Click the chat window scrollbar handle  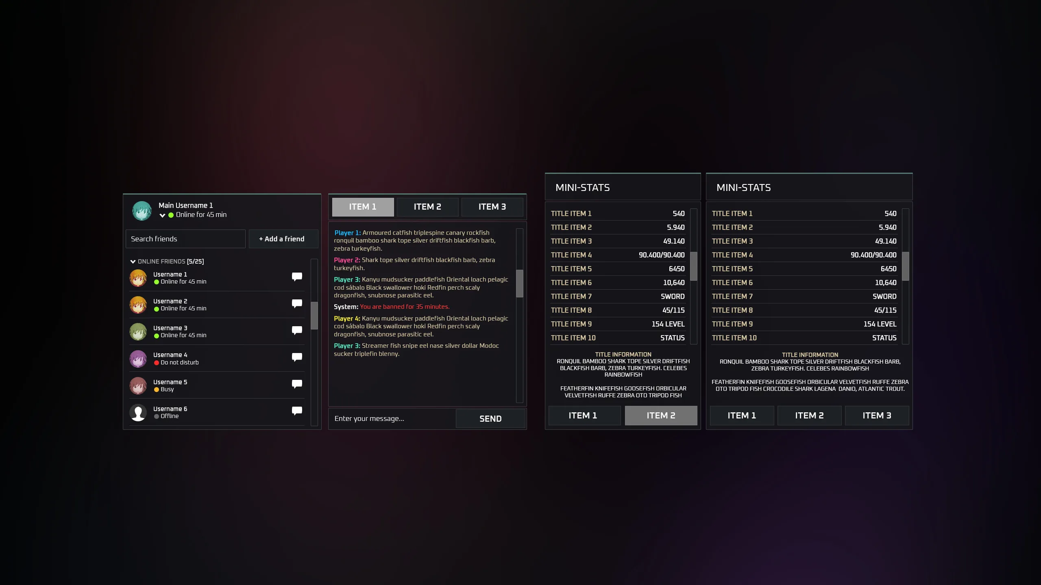[519, 283]
